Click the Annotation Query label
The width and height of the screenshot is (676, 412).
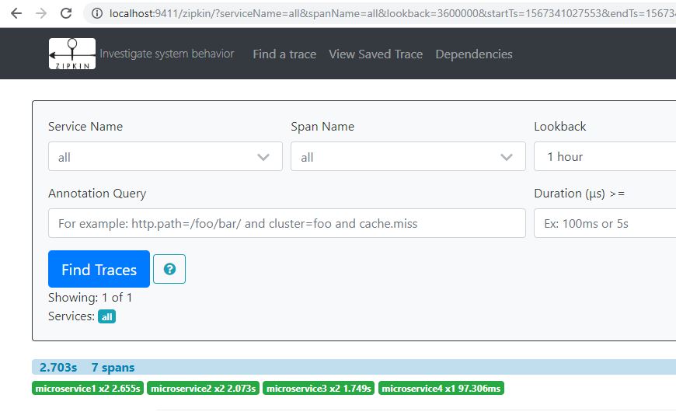[x=97, y=194]
